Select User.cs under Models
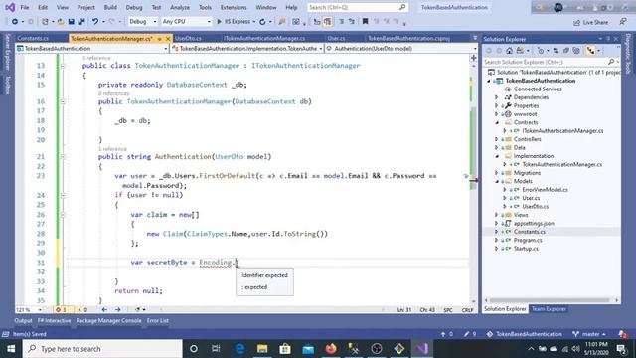 531,198
